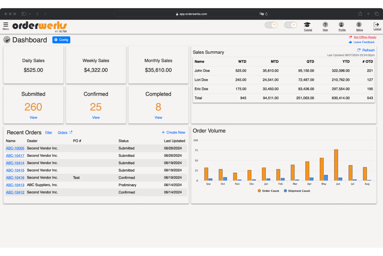Click Eric Doe row name
Image resolution: width=383 pixels, height=256 pixels.
[201, 89]
